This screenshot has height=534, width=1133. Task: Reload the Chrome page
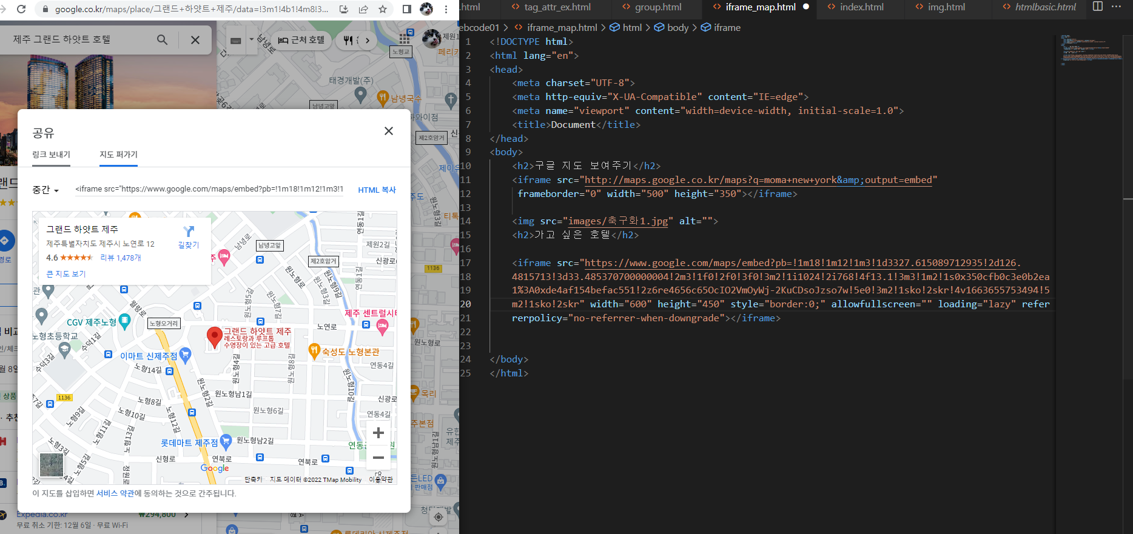click(x=21, y=9)
